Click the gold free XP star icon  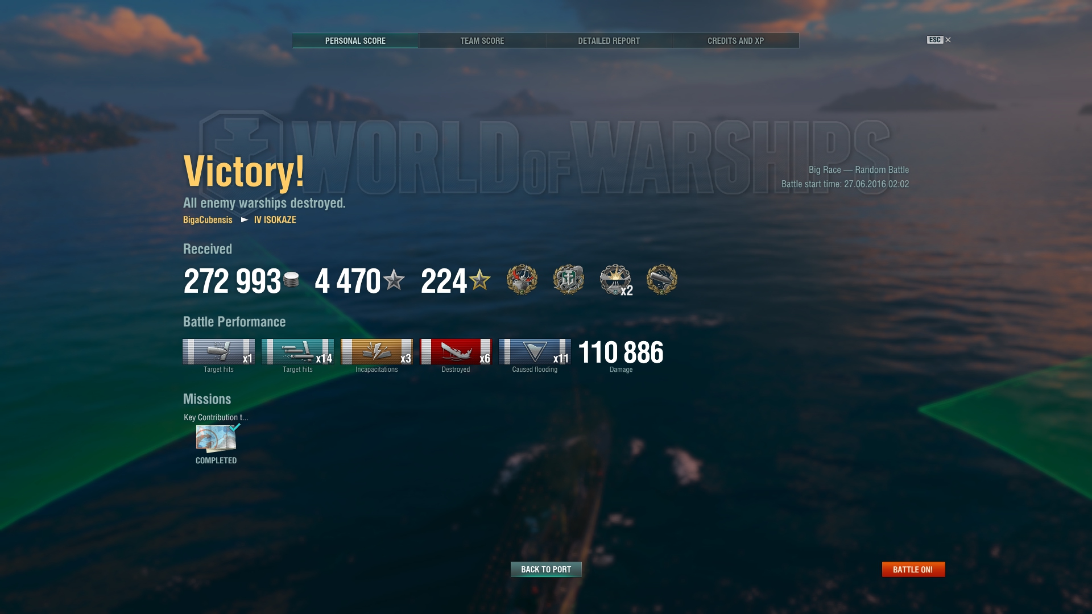click(479, 280)
